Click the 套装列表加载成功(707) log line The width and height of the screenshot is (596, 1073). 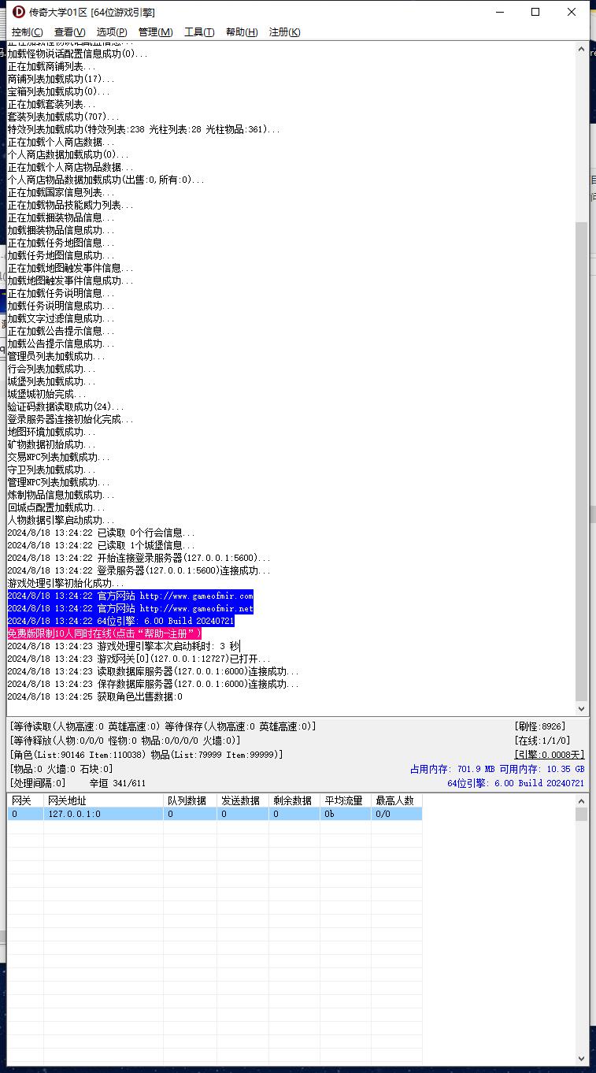point(63,117)
